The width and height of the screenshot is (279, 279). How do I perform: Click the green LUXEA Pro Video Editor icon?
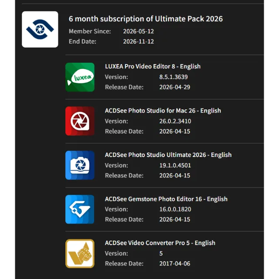point(80,77)
